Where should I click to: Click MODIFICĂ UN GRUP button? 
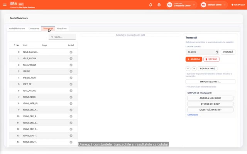tap(210, 110)
